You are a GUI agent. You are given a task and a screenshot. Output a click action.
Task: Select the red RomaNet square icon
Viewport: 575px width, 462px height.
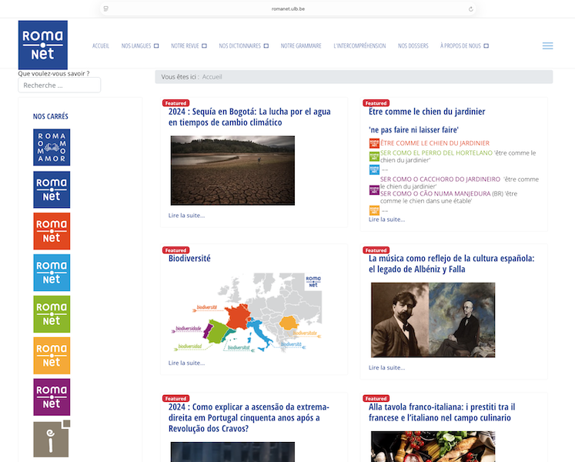pyautogui.click(x=52, y=231)
